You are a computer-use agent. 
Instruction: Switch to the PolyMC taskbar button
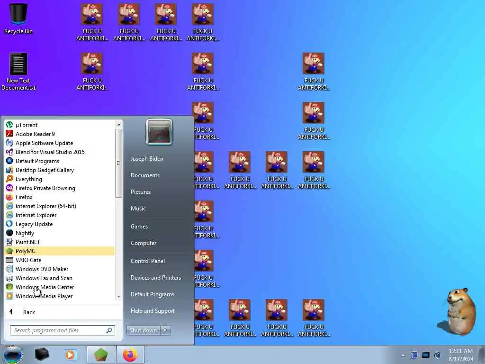pos(101,355)
